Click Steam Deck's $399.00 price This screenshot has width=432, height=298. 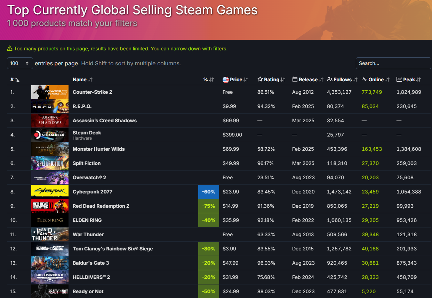pos(232,135)
